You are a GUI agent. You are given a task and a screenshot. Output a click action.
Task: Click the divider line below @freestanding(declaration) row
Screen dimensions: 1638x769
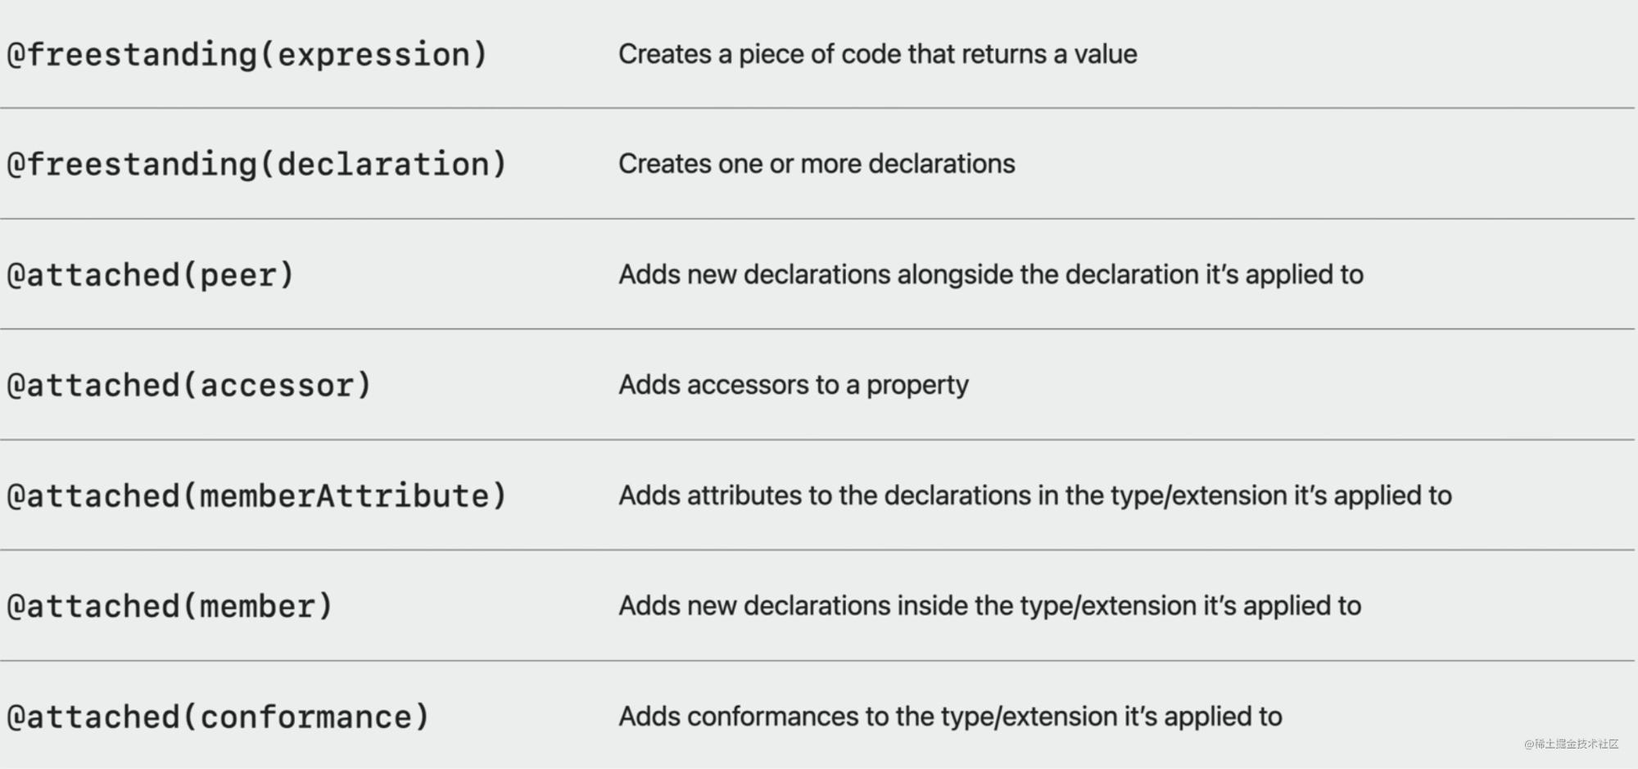point(817,219)
